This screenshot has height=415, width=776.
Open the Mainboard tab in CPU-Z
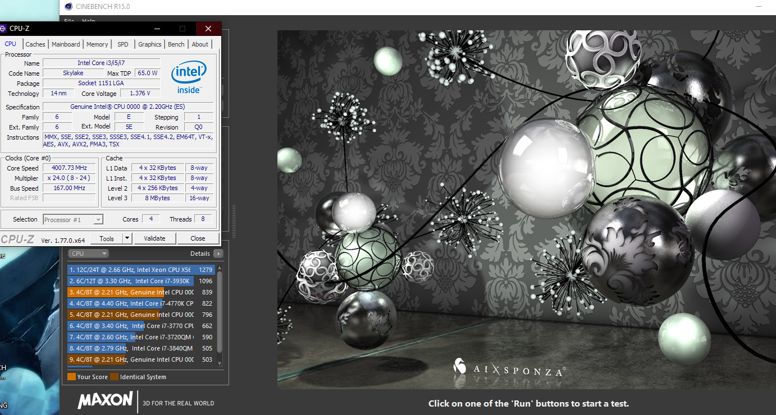click(x=66, y=44)
